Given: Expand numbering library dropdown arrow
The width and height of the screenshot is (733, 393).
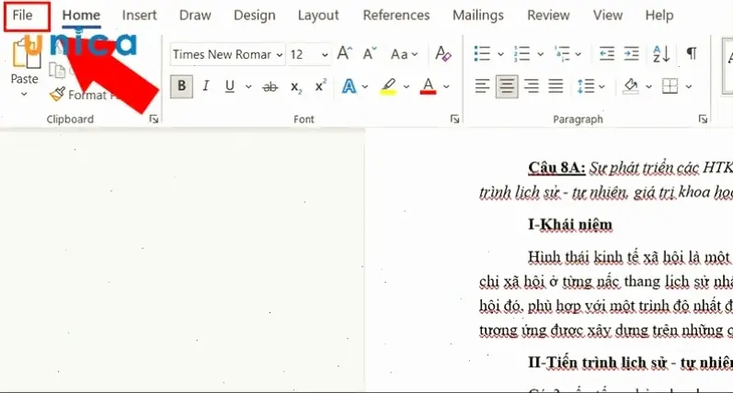Looking at the screenshot, I should click(x=541, y=54).
